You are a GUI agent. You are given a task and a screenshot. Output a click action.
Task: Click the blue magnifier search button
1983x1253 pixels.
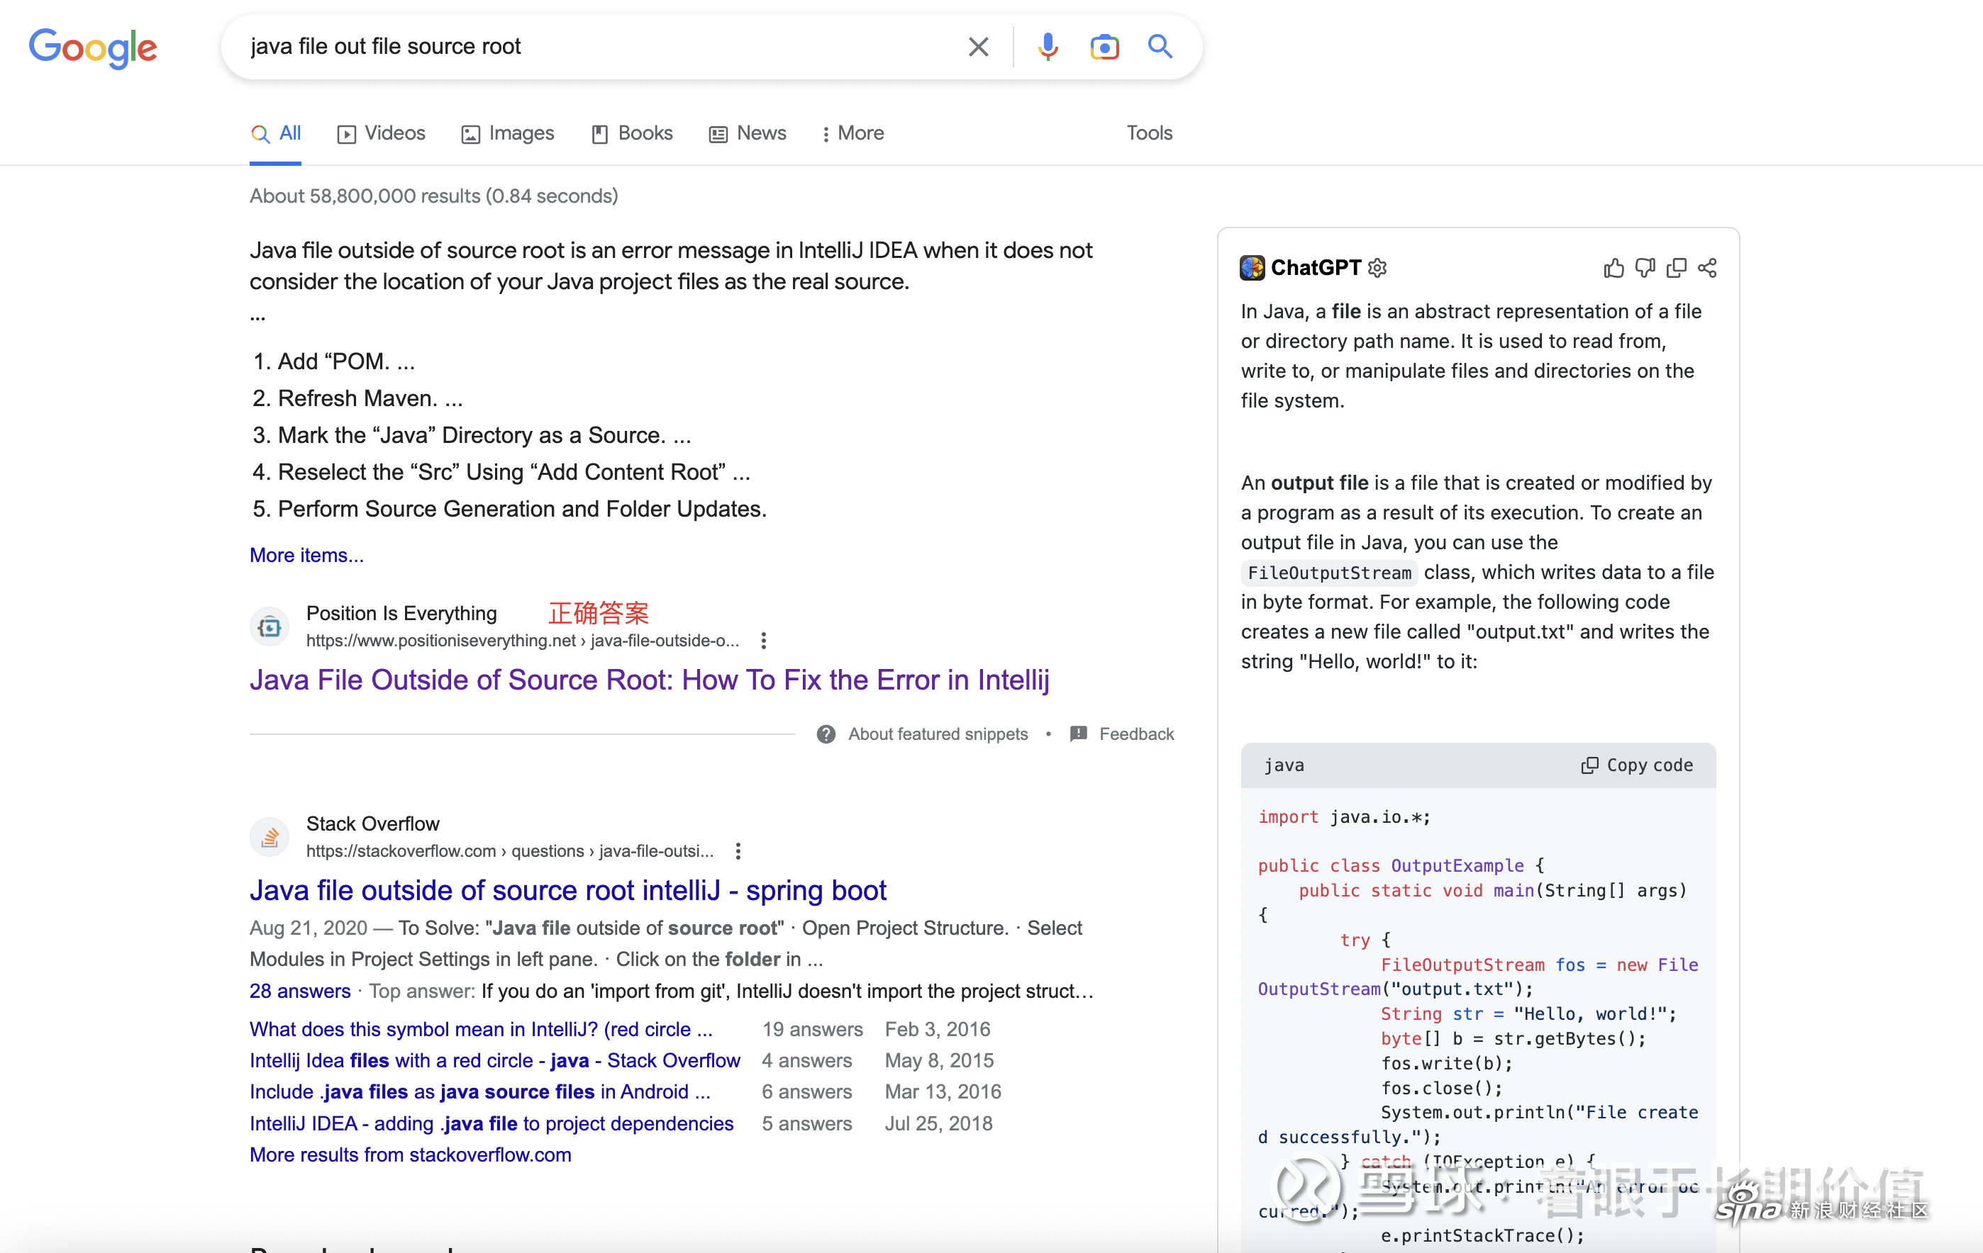[1160, 47]
